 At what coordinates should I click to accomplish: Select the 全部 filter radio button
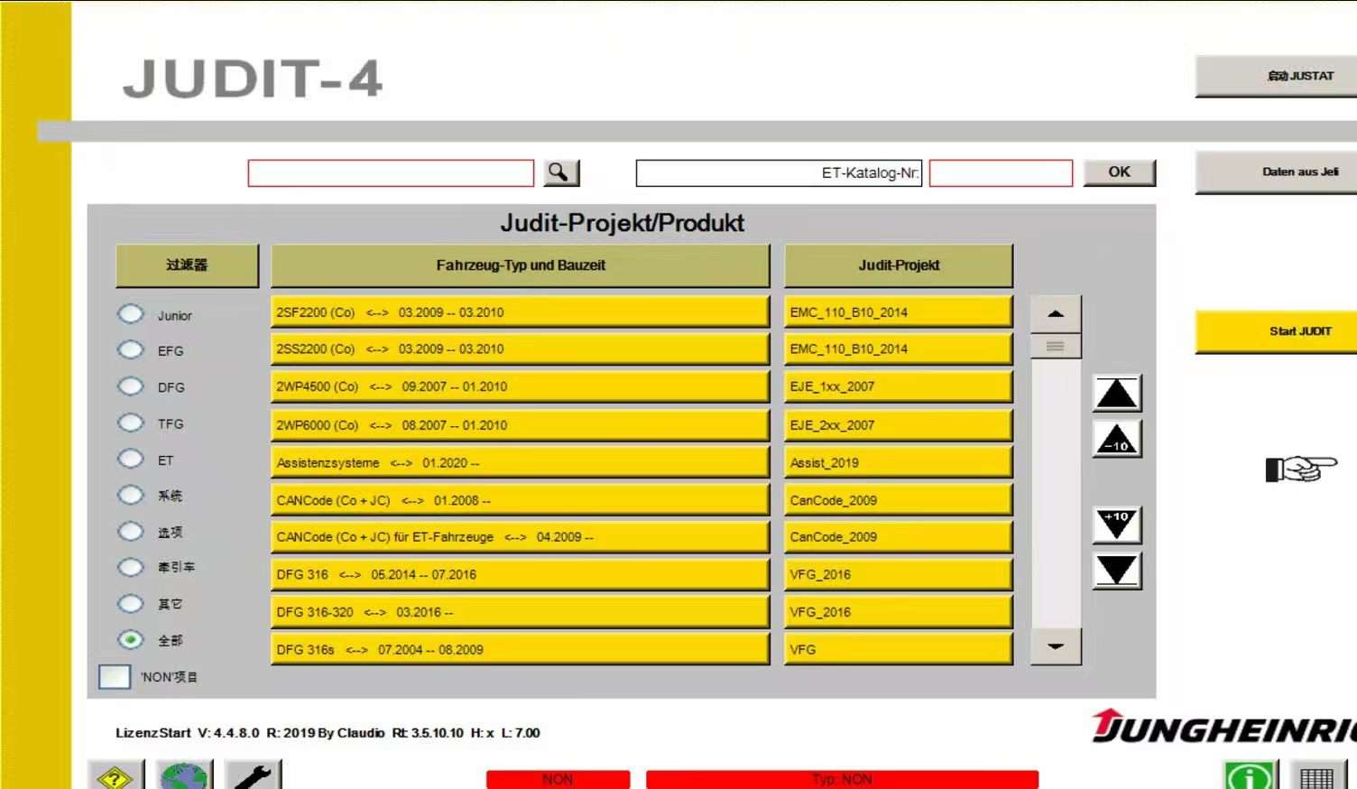(x=131, y=639)
